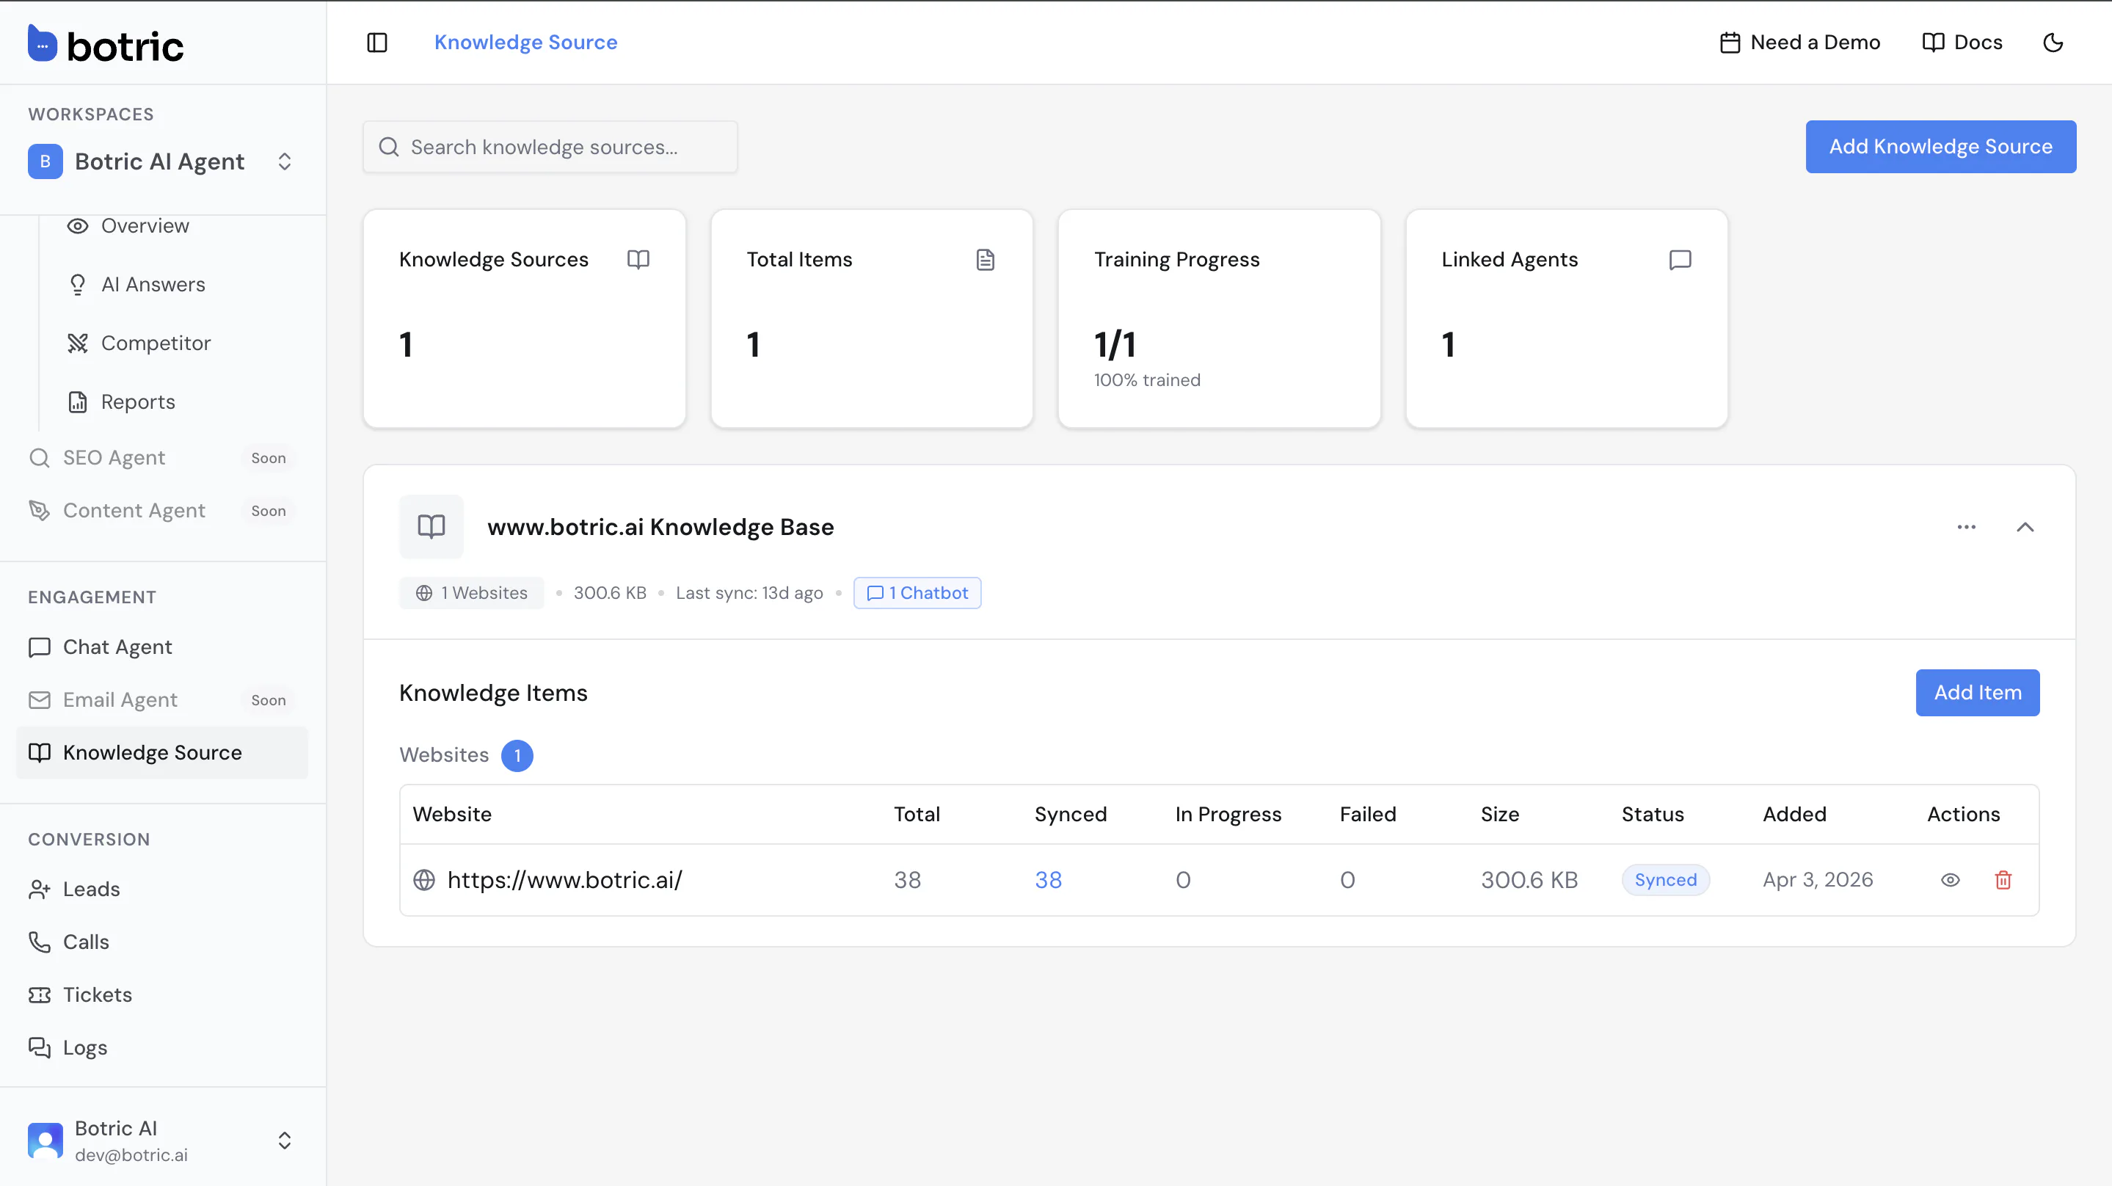Click the knowledge base book icon tile
Screen dimensions: 2112x1186
click(431, 526)
